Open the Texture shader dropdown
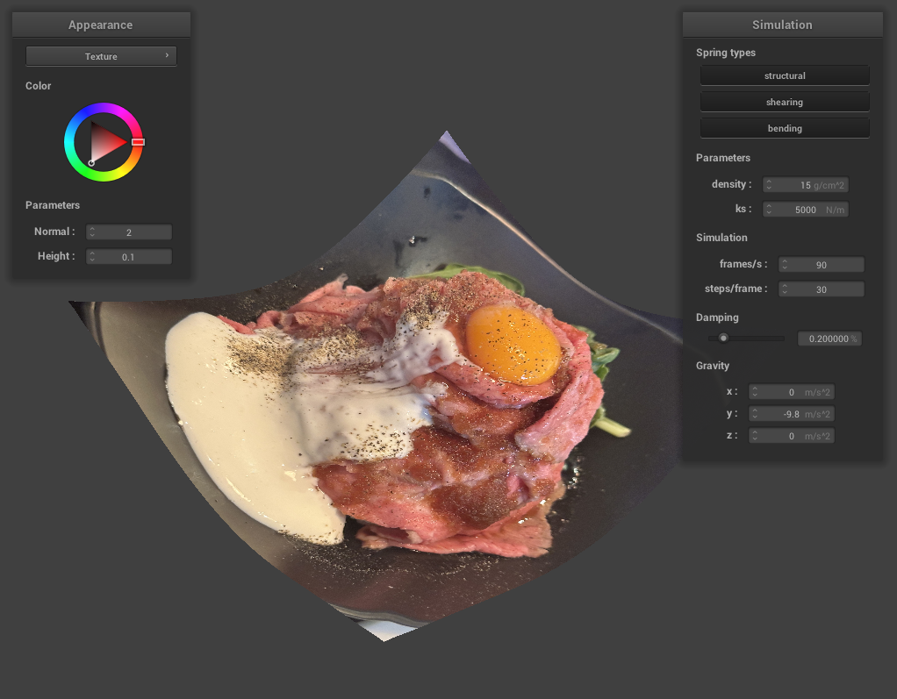Screen dimensions: 897x699 click(101, 56)
